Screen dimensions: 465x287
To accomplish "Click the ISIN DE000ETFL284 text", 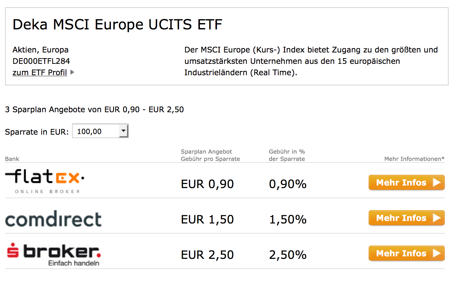I will [x=41, y=61].
